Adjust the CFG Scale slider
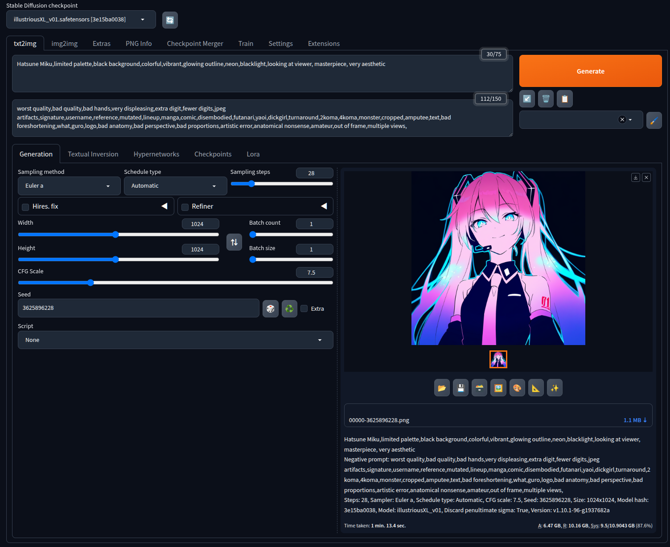This screenshot has height=547, width=670. (176, 283)
